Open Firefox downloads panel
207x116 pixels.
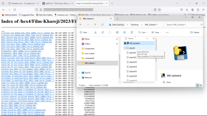187,10
